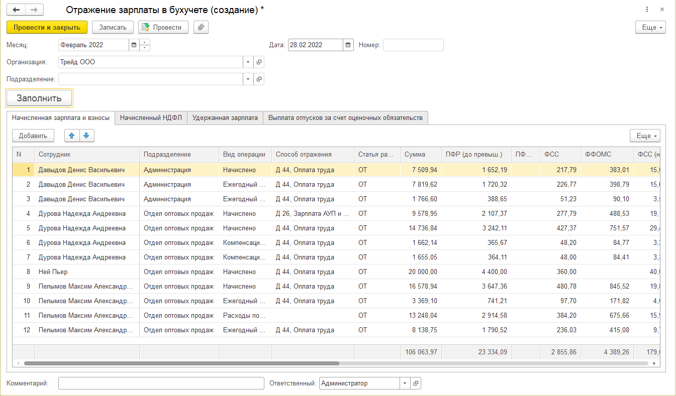
Task: Move row up with the up arrow
Action: point(72,136)
